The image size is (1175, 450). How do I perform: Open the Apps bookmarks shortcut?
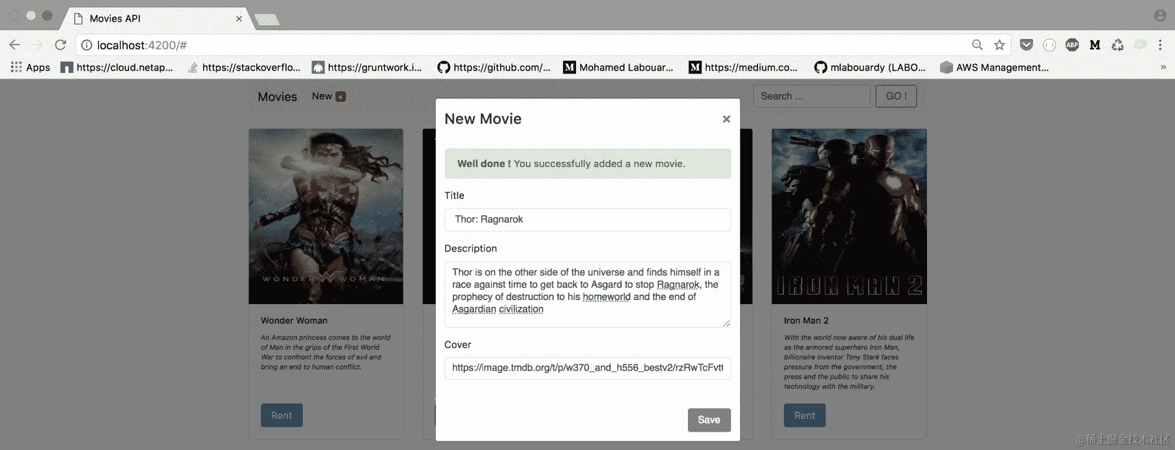31,67
